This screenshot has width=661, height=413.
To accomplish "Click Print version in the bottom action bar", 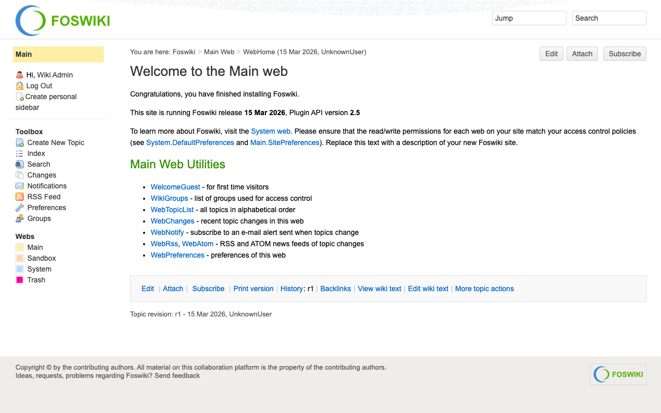I will click(254, 289).
